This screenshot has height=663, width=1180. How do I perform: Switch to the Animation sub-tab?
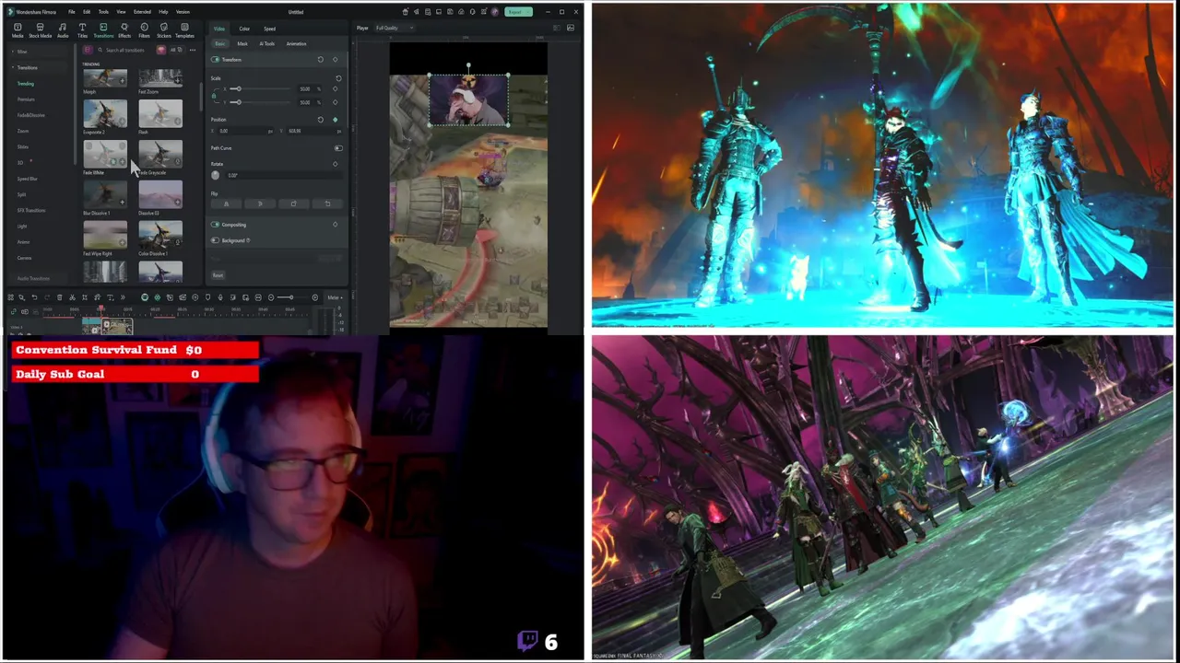coord(296,43)
